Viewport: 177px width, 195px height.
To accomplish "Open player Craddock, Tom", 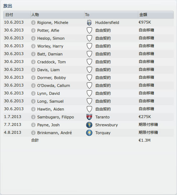I will click(52, 62).
